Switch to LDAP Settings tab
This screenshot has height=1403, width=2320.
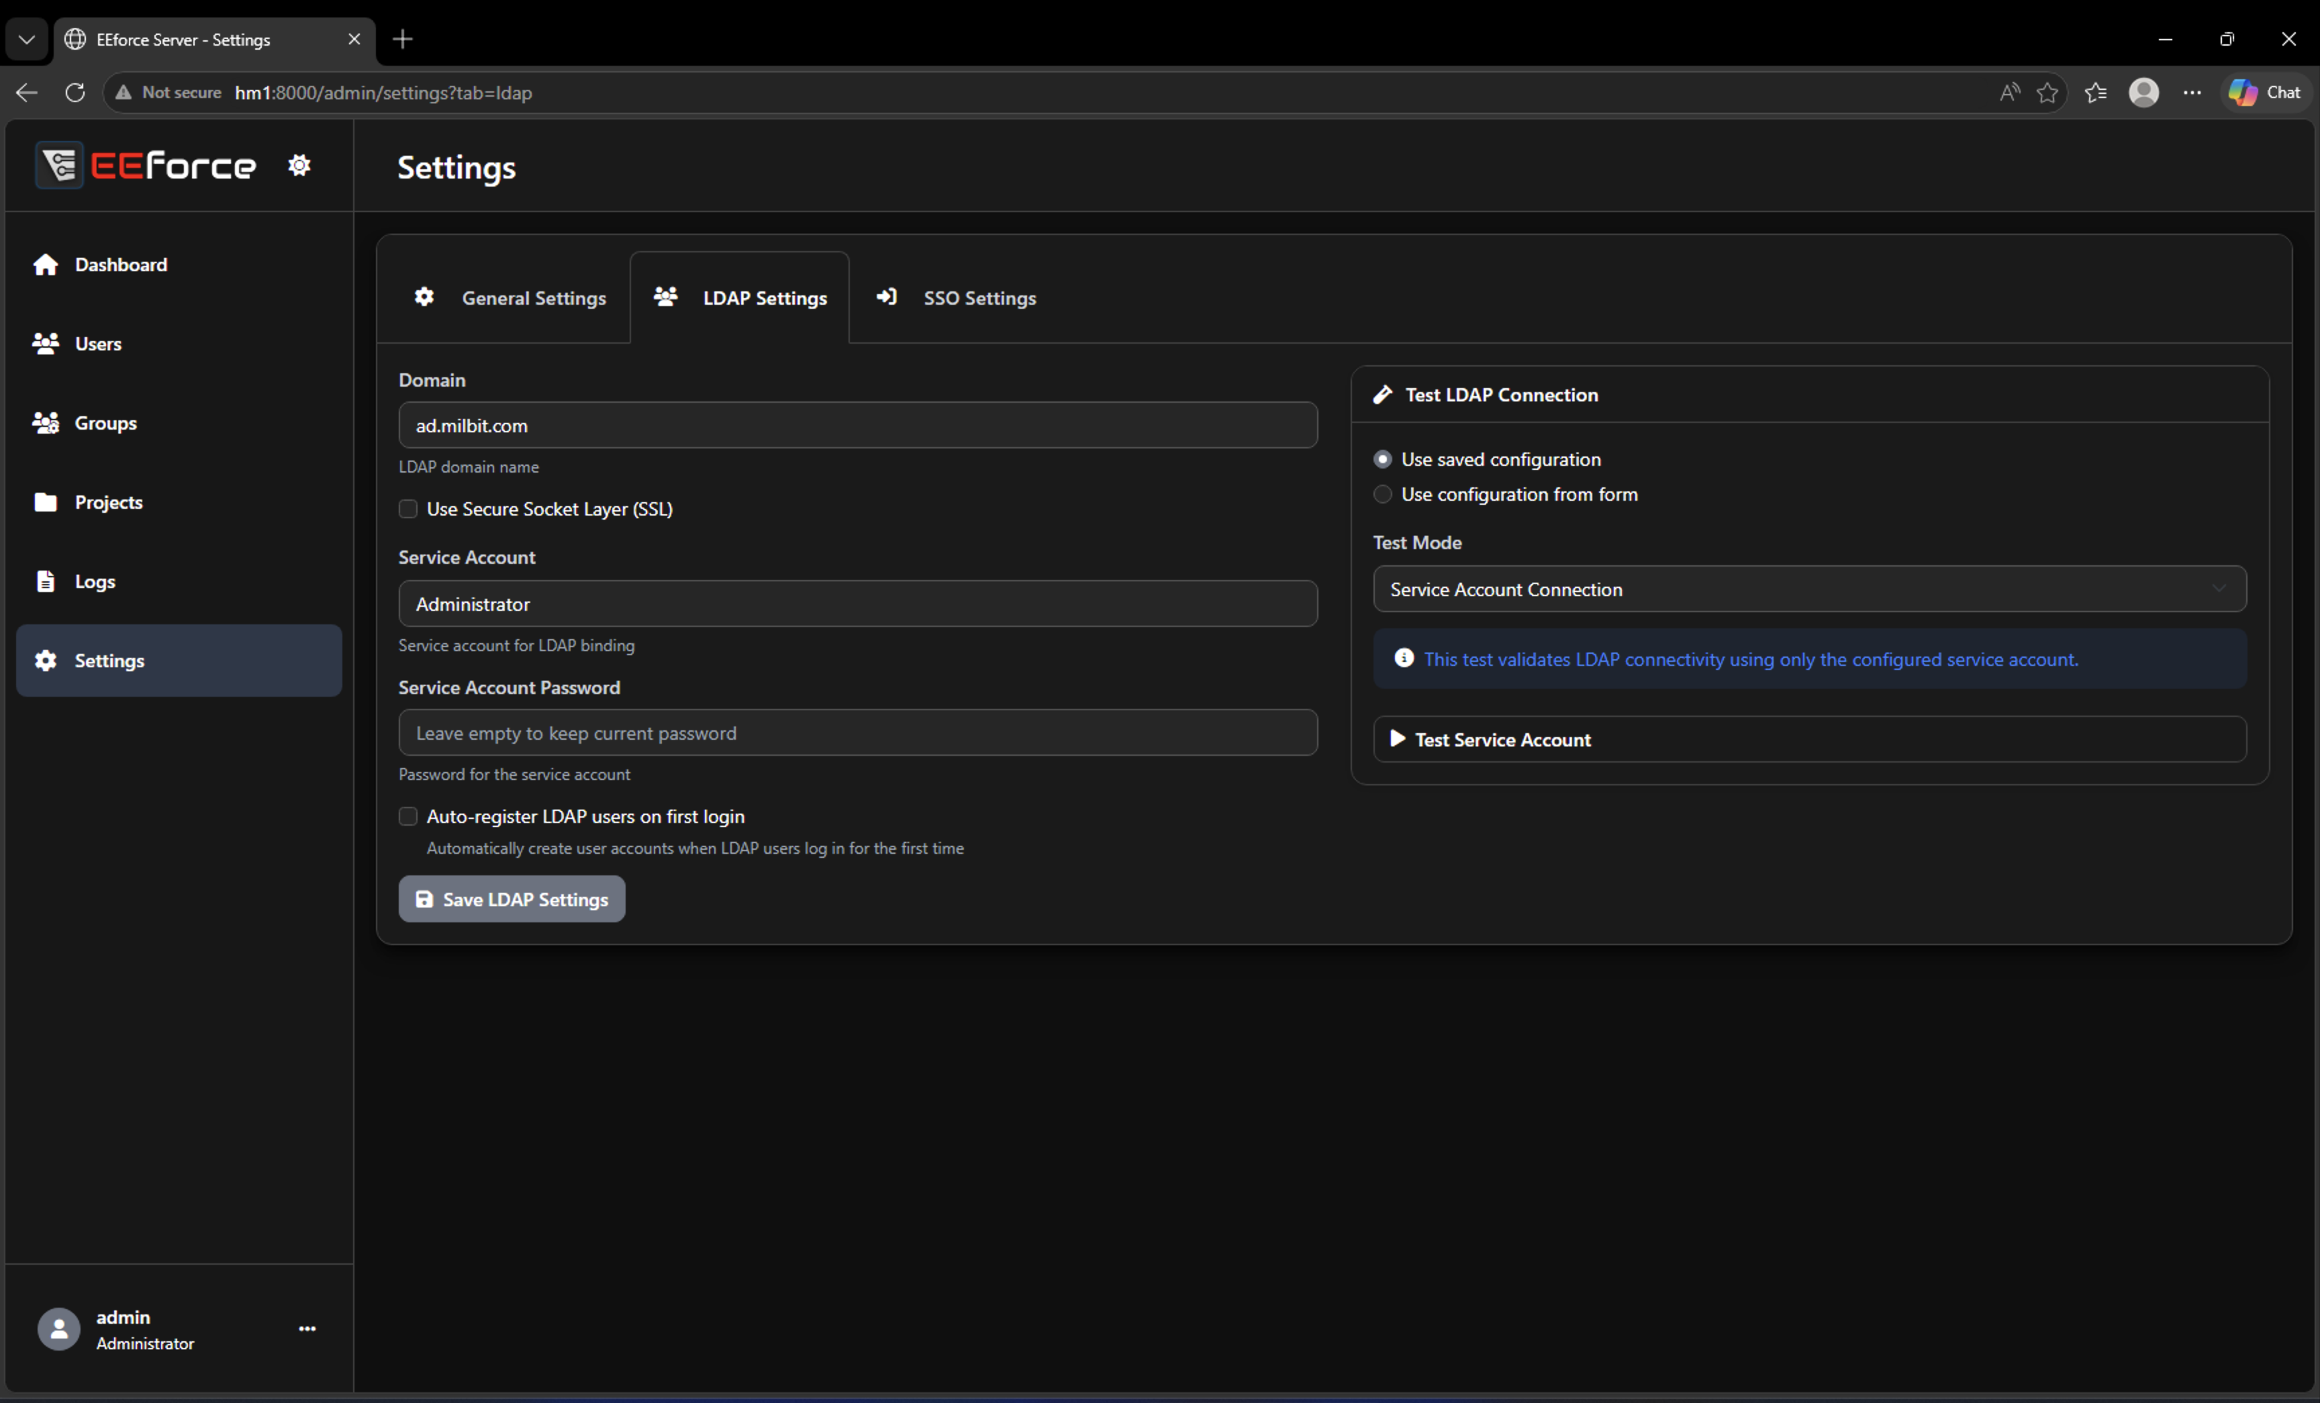[x=740, y=297]
